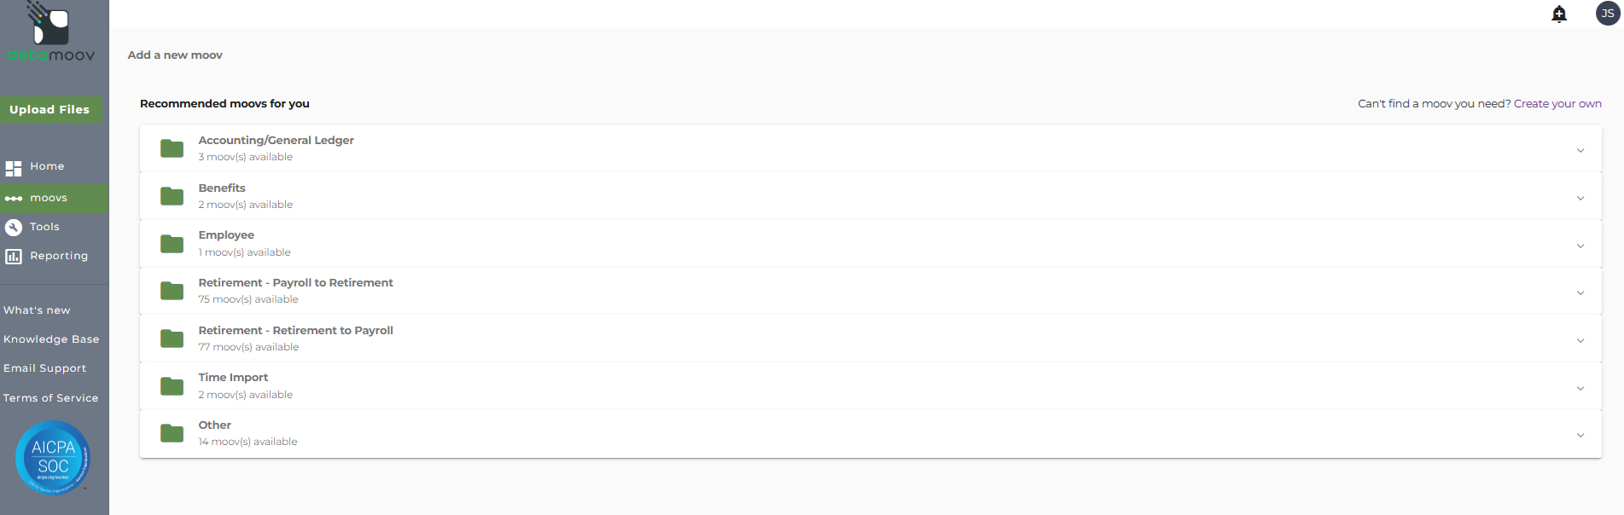Image resolution: width=1624 pixels, height=515 pixels.
Task: Expand the Employee category chevron
Action: tap(1580, 246)
